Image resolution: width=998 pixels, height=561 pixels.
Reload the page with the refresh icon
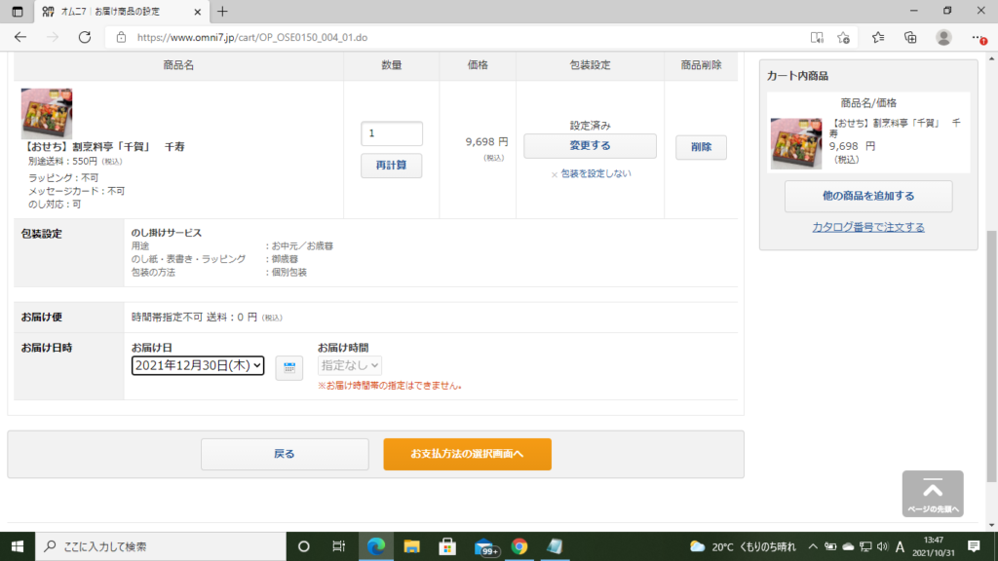(x=85, y=38)
